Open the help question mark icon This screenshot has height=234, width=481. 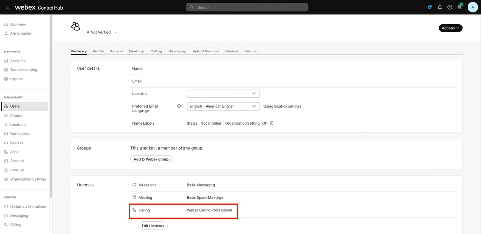[450, 7]
